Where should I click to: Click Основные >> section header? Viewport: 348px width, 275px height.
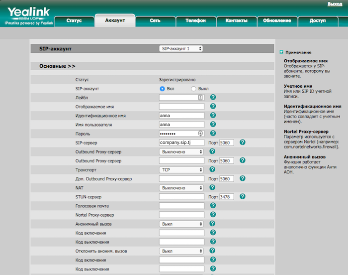[x=57, y=66]
